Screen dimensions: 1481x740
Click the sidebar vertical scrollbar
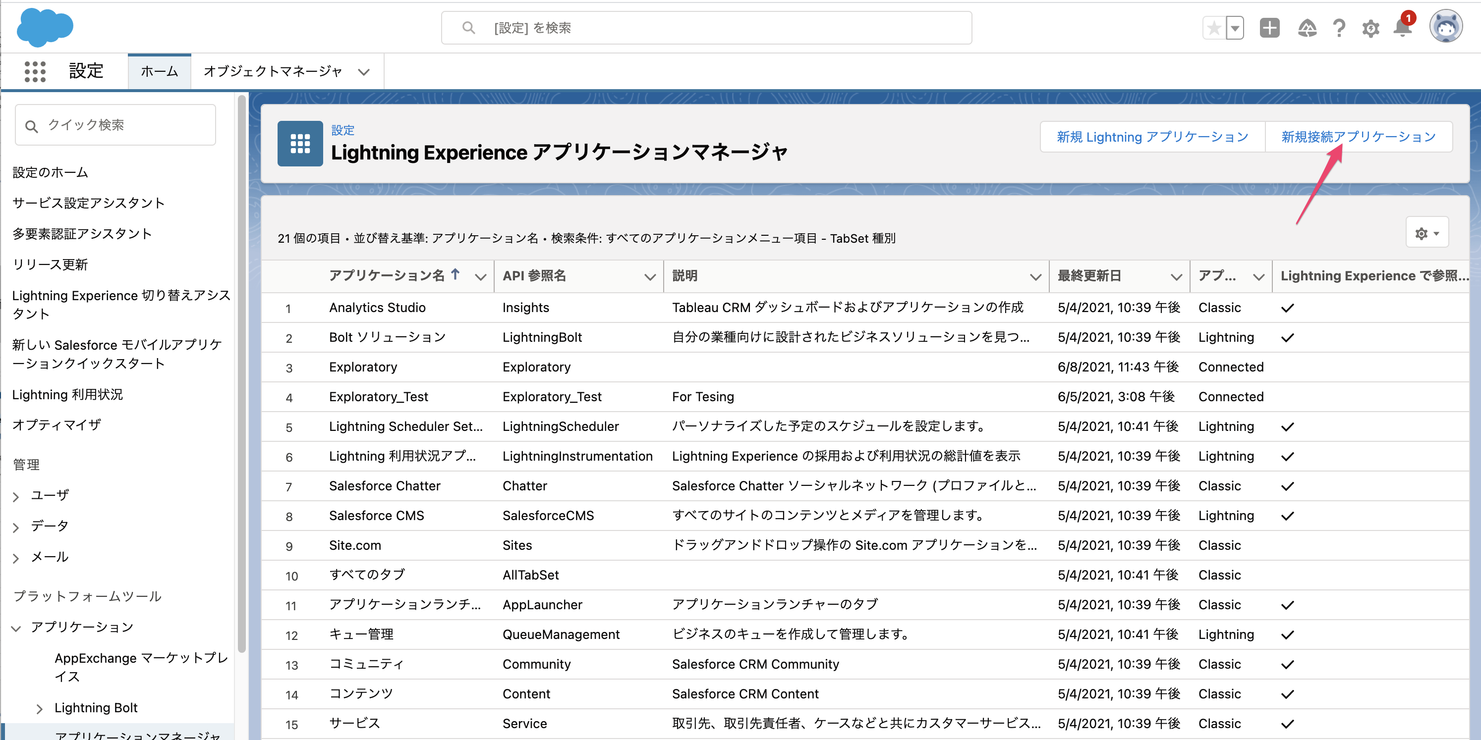pyautogui.click(x=242, y=373)
